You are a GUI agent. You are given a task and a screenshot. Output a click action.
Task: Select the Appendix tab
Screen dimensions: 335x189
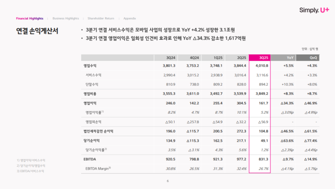tap(129, 18)
